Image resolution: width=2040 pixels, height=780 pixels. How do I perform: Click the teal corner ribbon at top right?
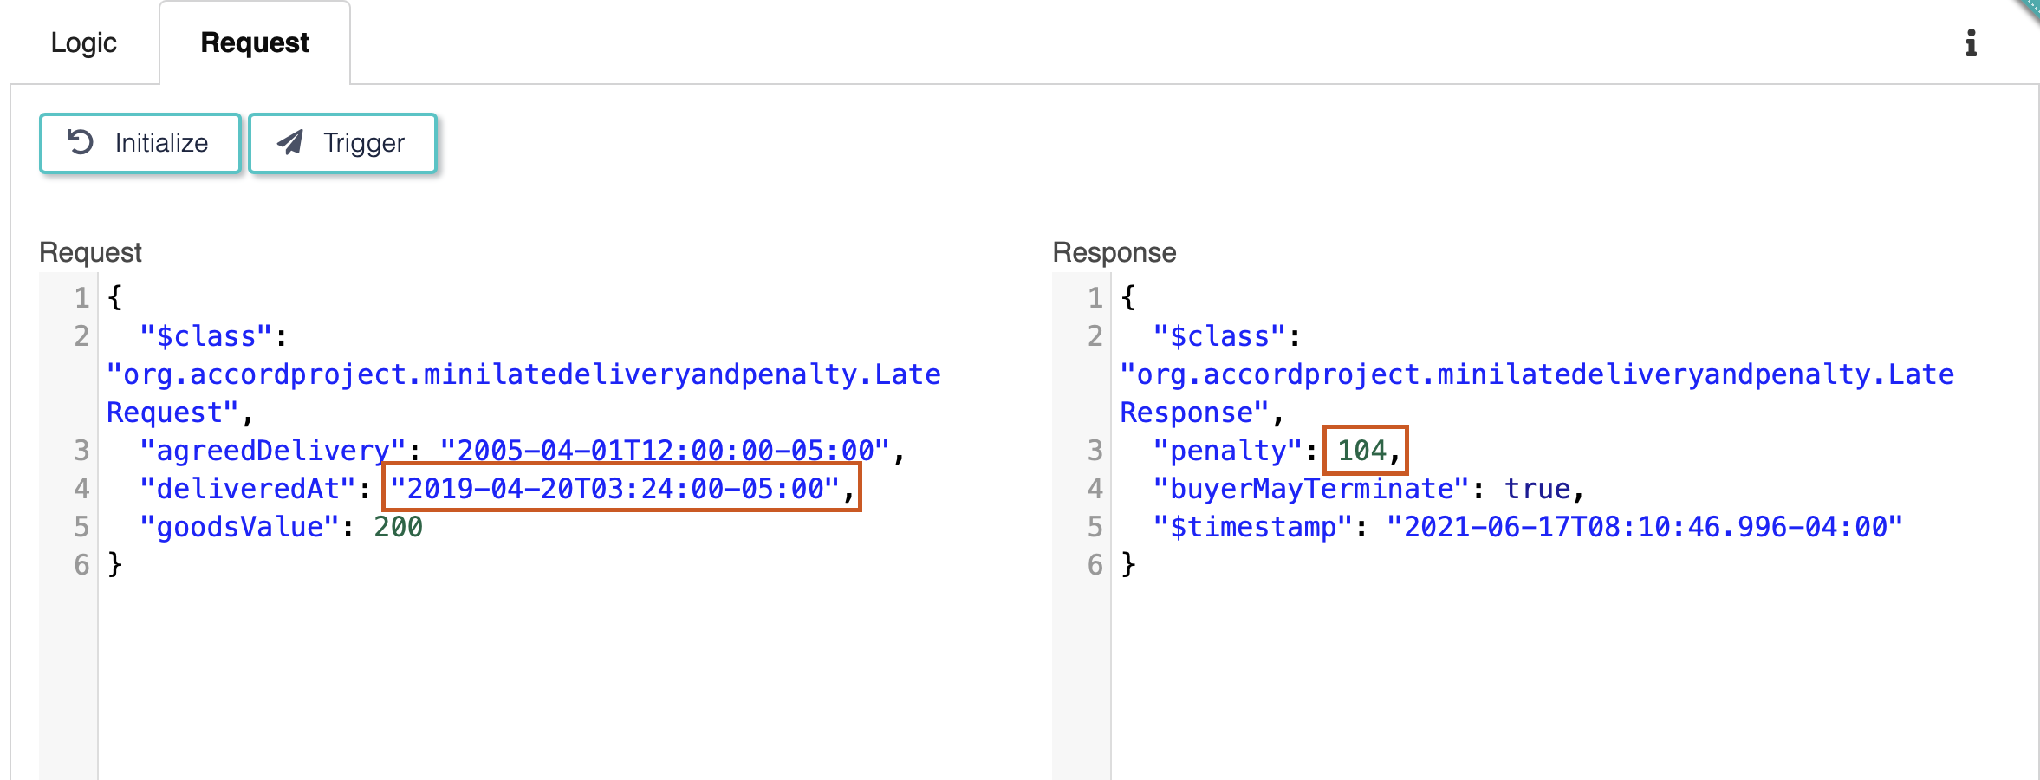pyautogui.click(x=2029, y=9)
